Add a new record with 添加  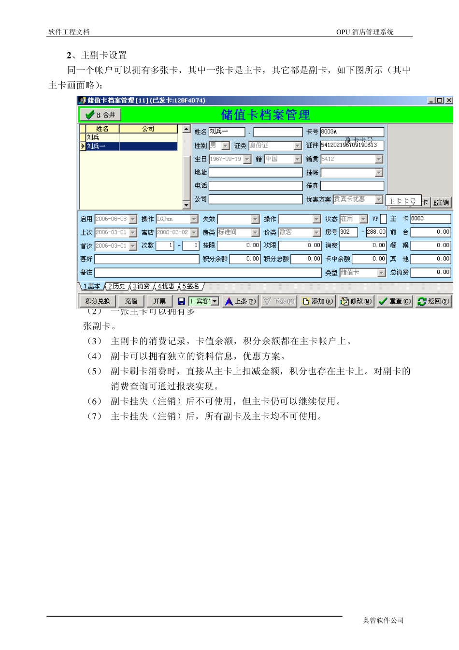coord(318,301)
